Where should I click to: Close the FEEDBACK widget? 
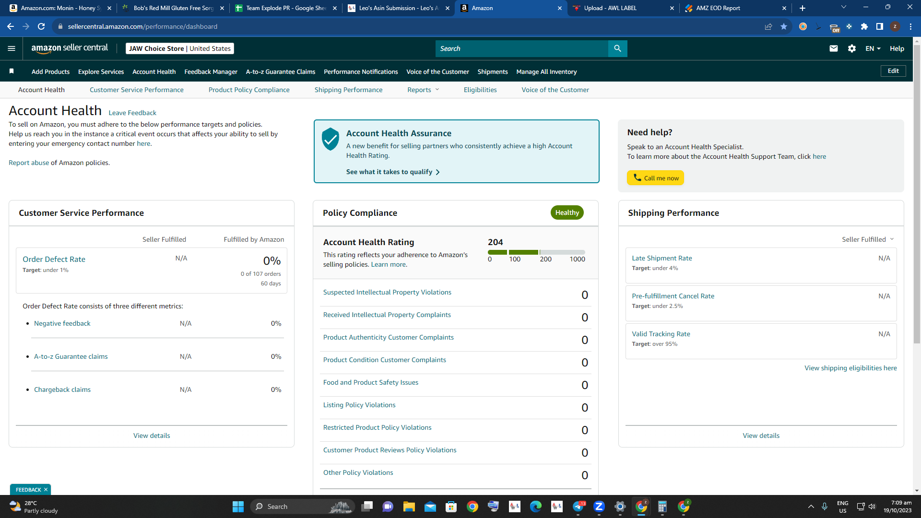click(x=46, y=490)
